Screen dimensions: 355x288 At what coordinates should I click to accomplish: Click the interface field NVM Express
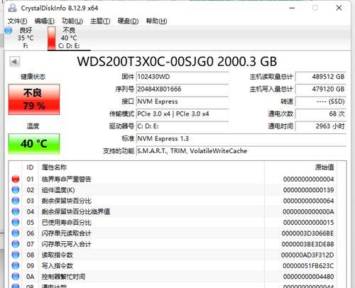click(182, 101)
